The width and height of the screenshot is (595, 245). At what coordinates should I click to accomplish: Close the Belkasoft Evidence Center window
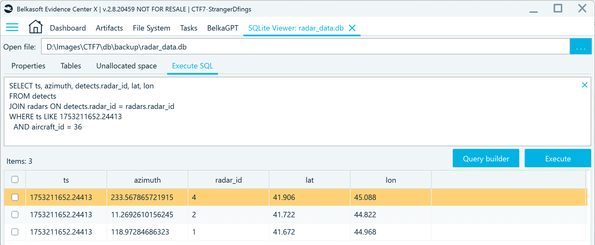582,8
